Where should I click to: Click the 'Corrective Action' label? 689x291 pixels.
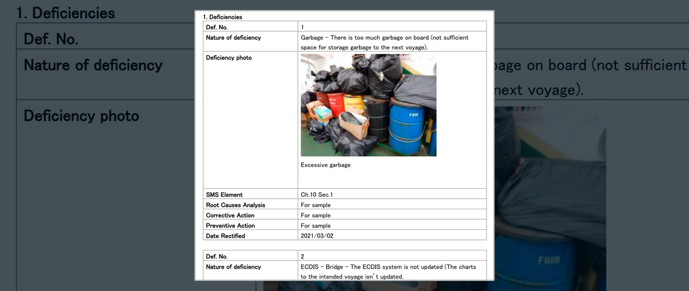tap(230, 216)
